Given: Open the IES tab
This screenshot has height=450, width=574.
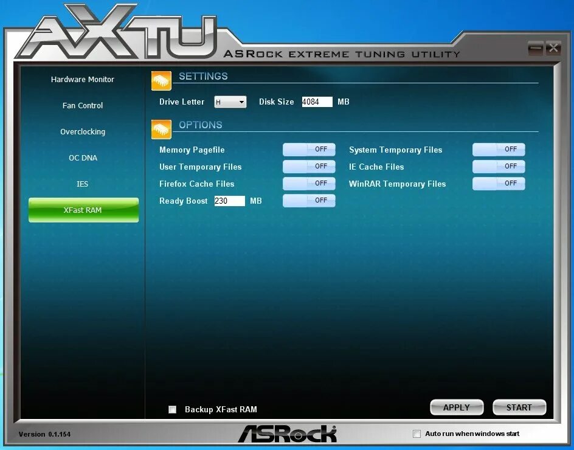Looking at the screenshot, I should point(82,184).
